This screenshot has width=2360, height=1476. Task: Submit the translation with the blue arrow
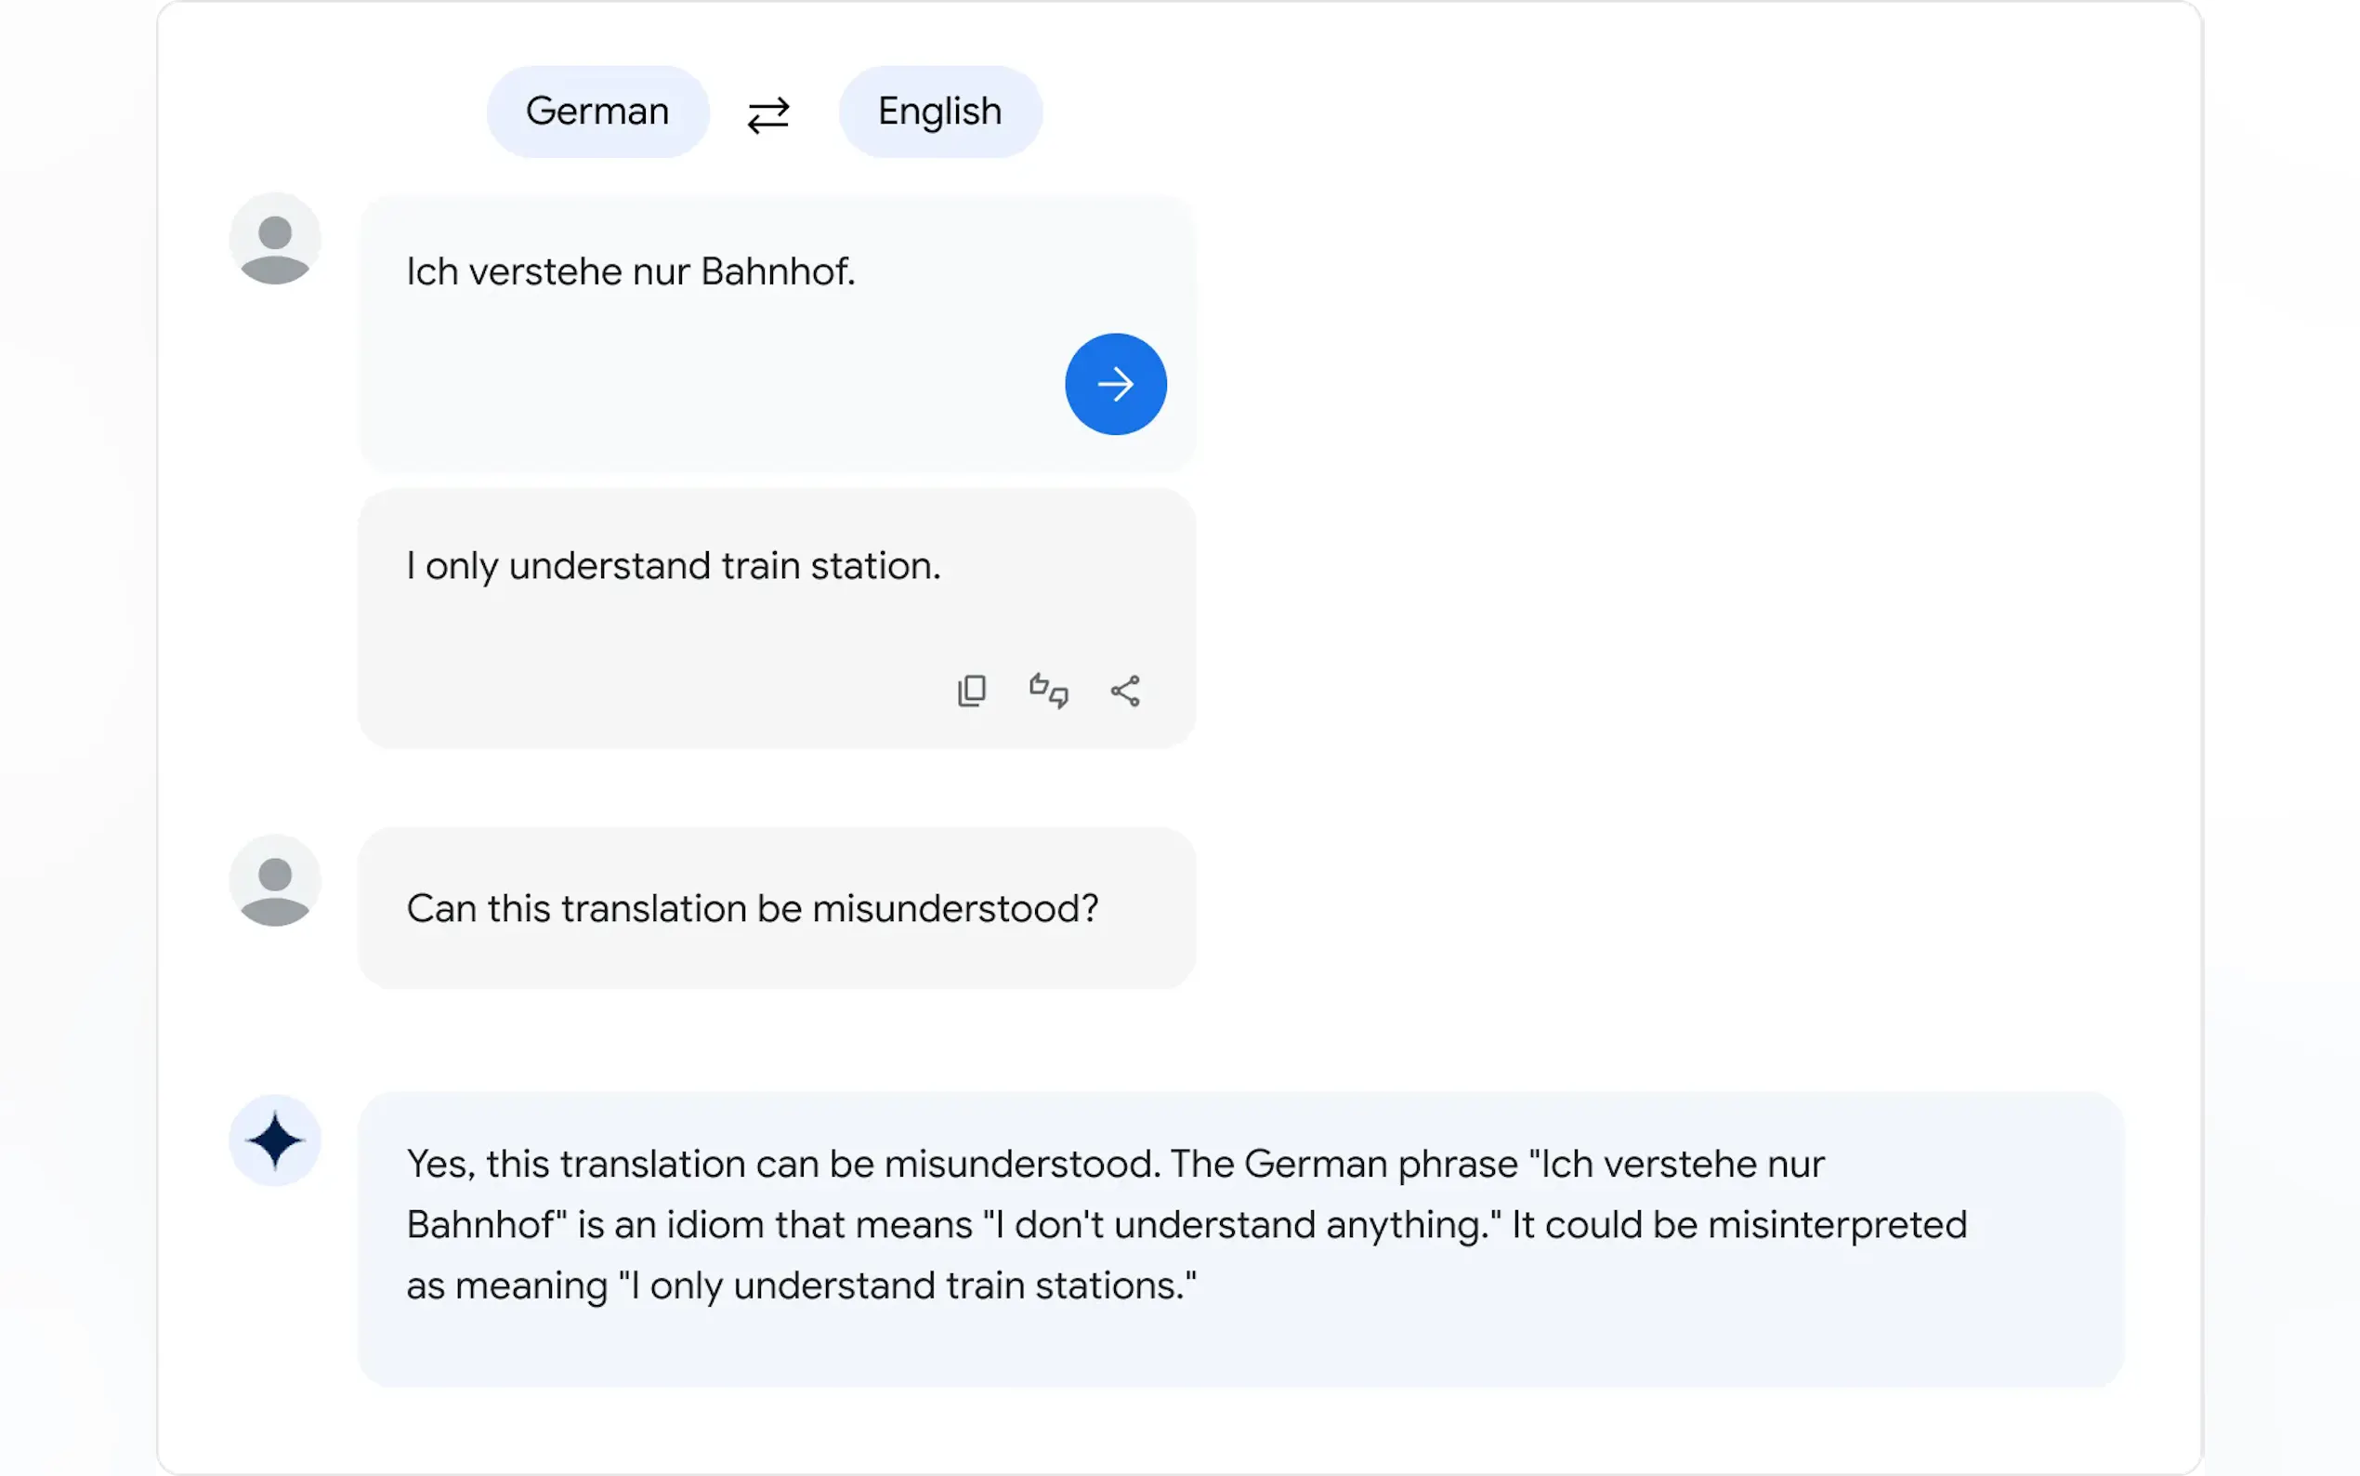click(x=1115, y=384)
